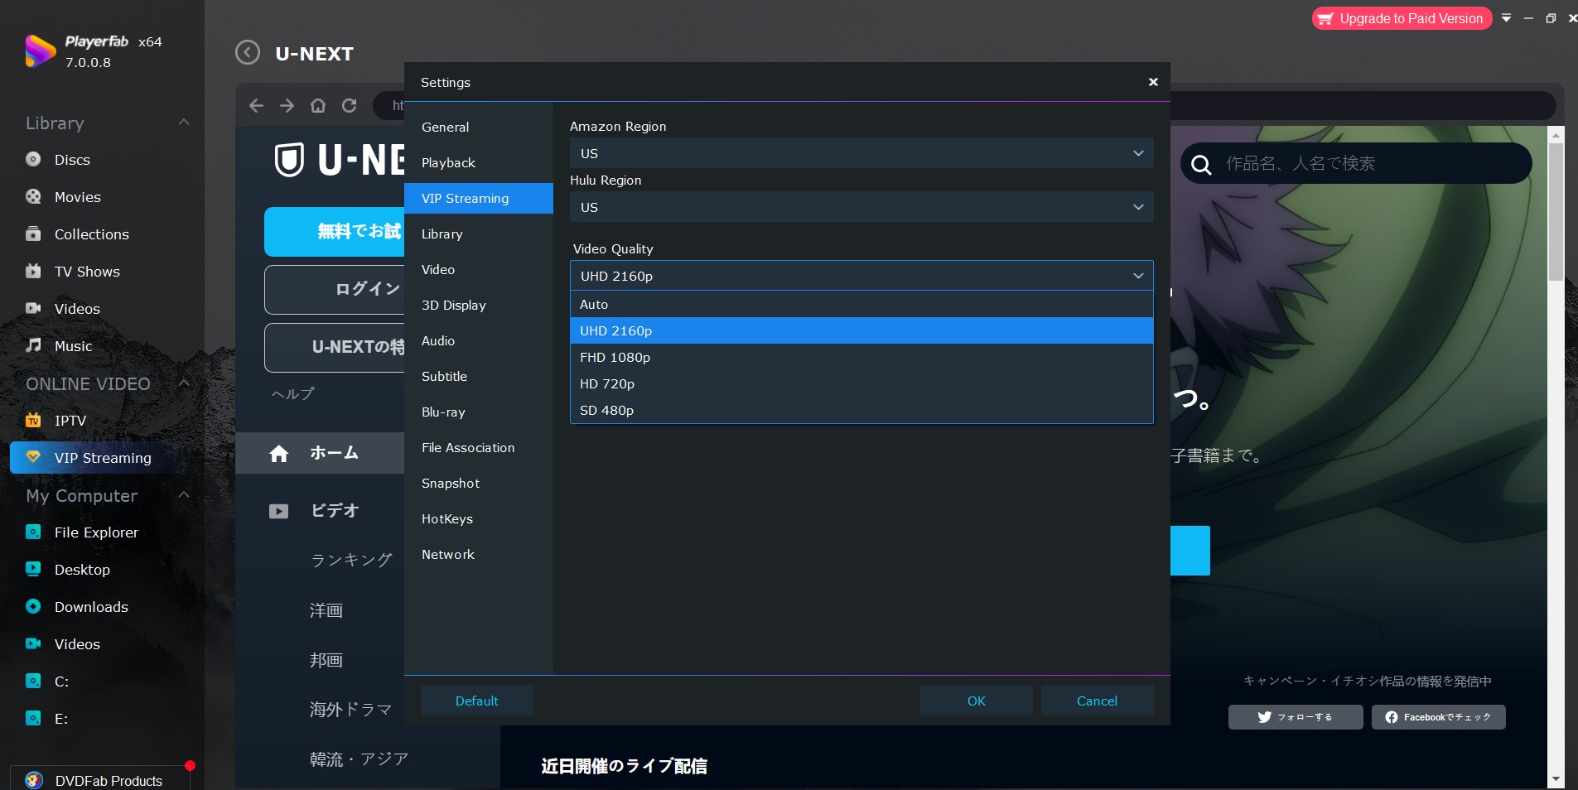
Task: Open the title bar dropdown menu triangle
Action: tap(1506, 18)
